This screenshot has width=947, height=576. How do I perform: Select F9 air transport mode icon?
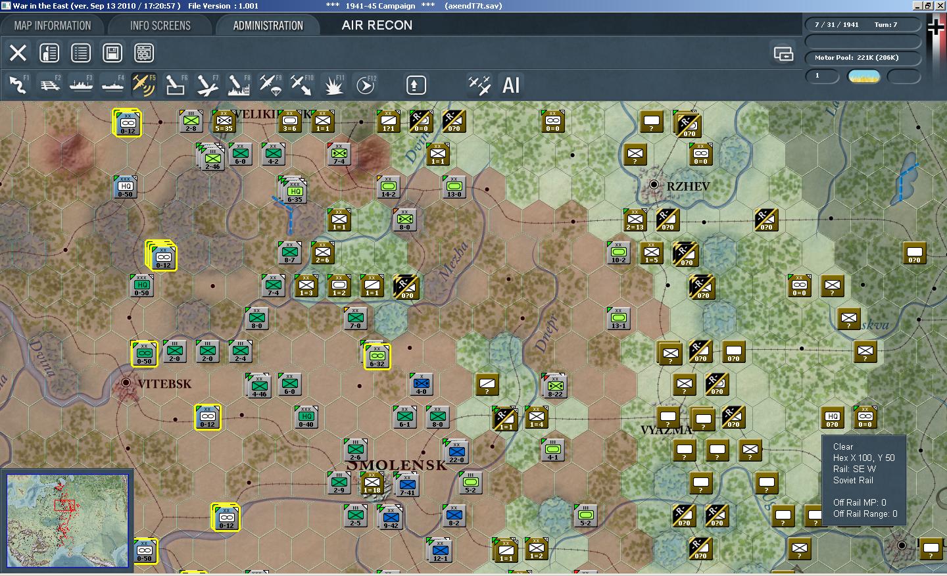click(x=270, y=85)
